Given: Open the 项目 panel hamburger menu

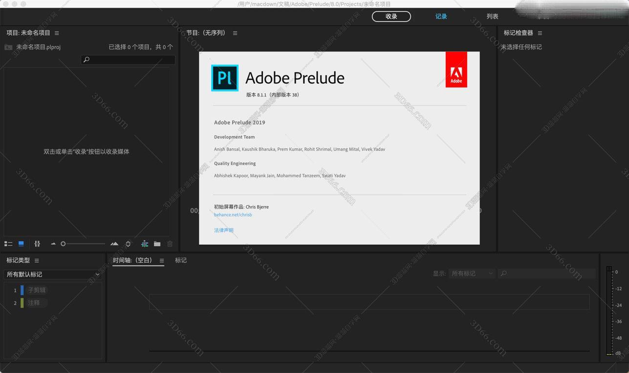Looking at the screenshot, I should coord(57,33).
